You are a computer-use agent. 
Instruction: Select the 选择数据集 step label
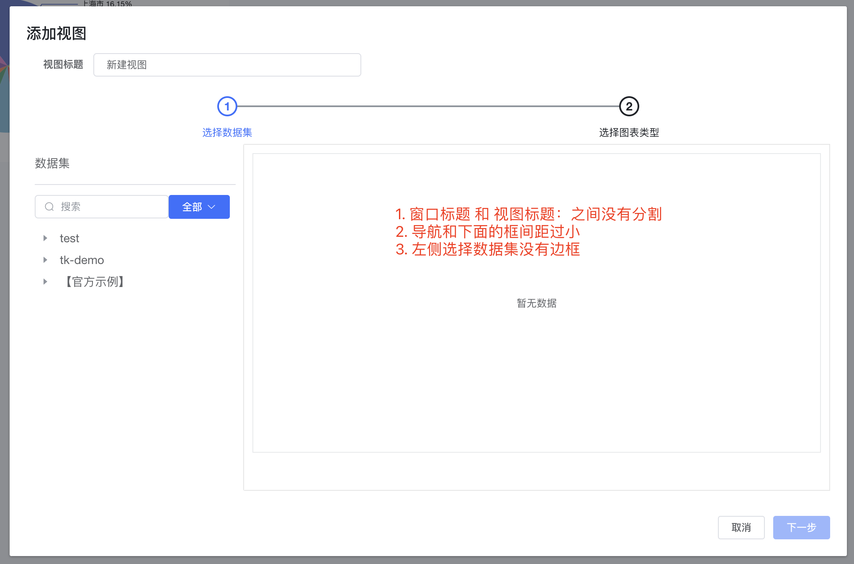pyautogui.click(x=226, y=133)
